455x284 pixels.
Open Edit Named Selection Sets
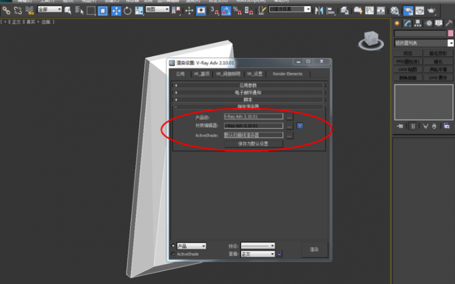coord(262,11)
